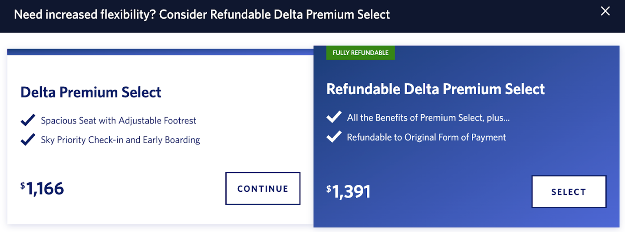Click the checkmark beside Spacious Seat feature
Image resolution: width=625 pixels, height=232 pixels.
pos(28,121)
